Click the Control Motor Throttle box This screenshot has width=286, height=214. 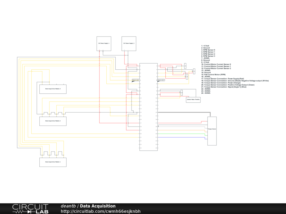(193, 99)
